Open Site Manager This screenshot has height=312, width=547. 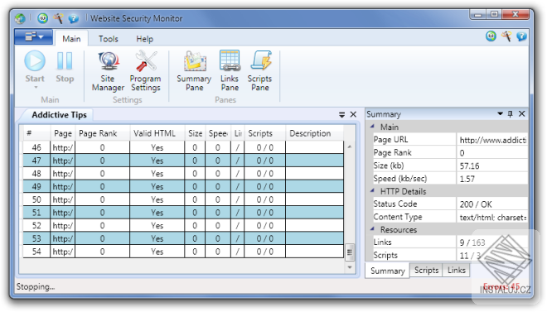point(108,71)
